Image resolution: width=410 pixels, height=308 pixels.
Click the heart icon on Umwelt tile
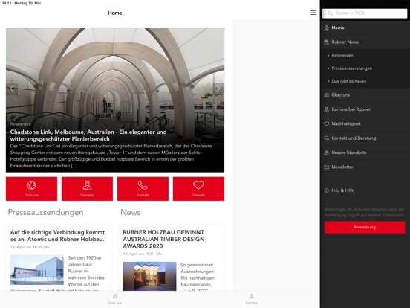(198, 185)
